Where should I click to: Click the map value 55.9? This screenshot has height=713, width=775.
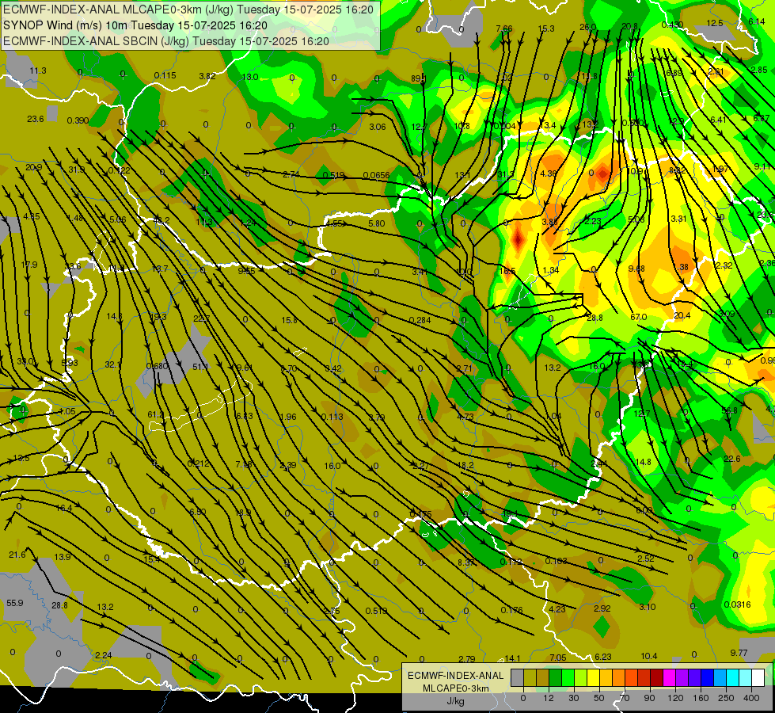point(15,603)
